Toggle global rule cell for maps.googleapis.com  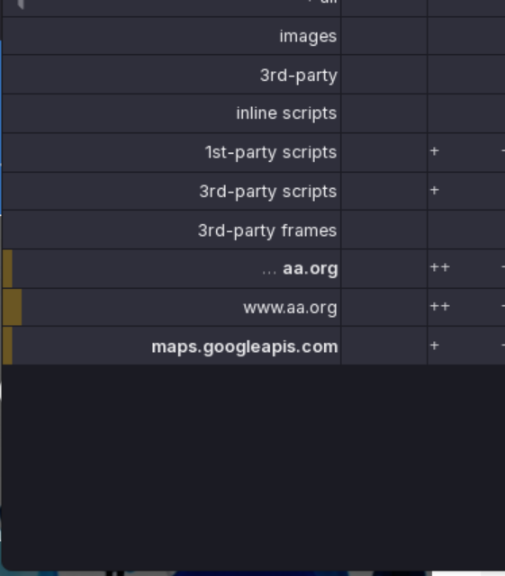click(384, 346)
